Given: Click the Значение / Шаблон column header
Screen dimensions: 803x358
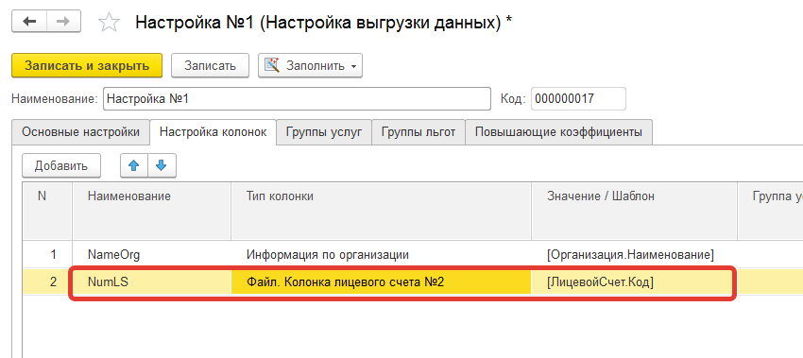Looking at the screenshot, I should [634, 211].
